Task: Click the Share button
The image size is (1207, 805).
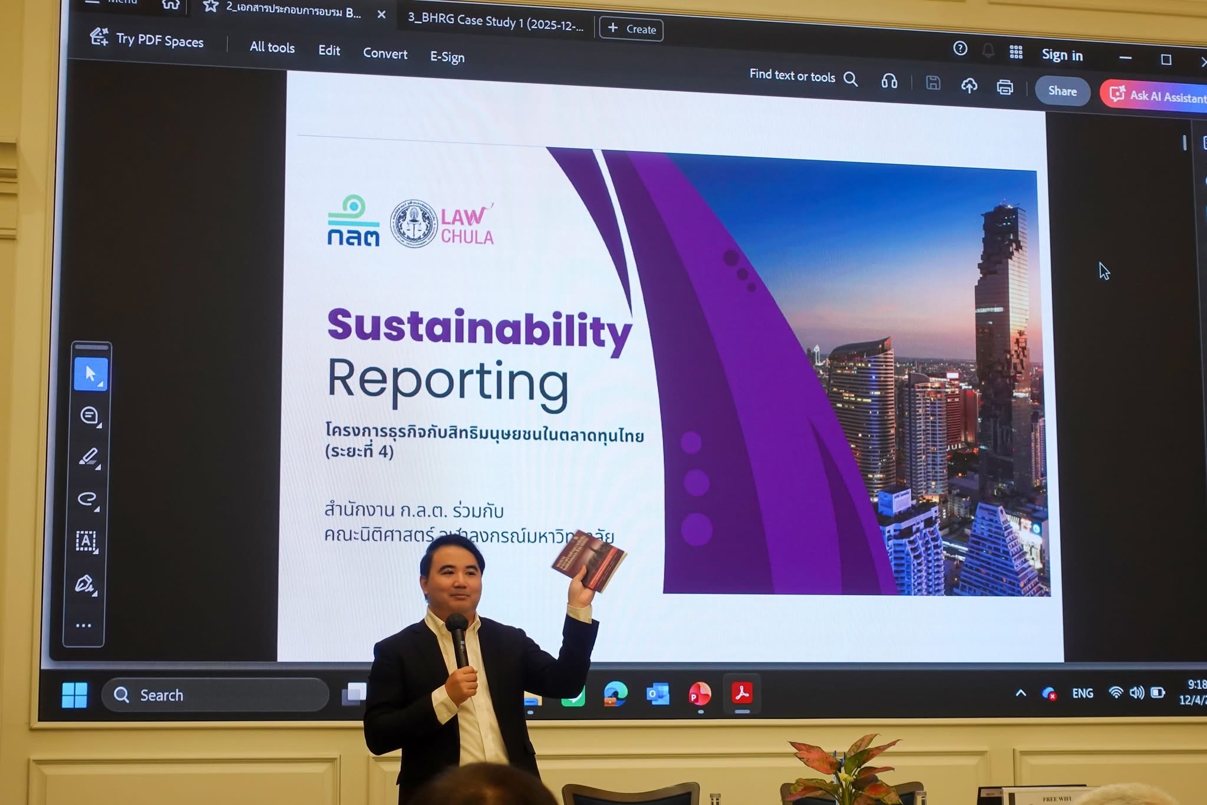Action: pyautogui.click(x=1062, y=91)
